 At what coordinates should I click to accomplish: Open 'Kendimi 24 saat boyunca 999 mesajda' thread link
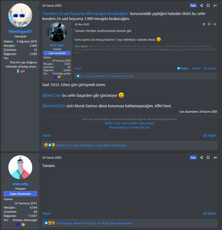[x=86, y=14]
